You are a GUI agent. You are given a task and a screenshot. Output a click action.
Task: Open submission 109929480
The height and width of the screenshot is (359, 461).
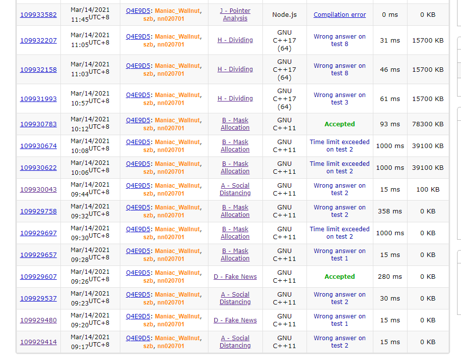pyautogui.click(x=38, y=320)
